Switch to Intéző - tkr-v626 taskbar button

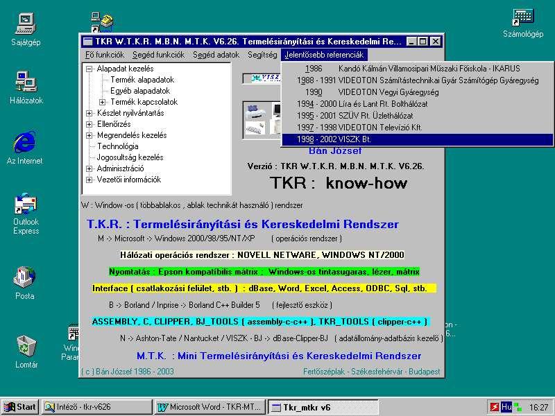pos(96,407)
